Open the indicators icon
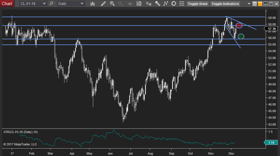 (x=148, y=3)
